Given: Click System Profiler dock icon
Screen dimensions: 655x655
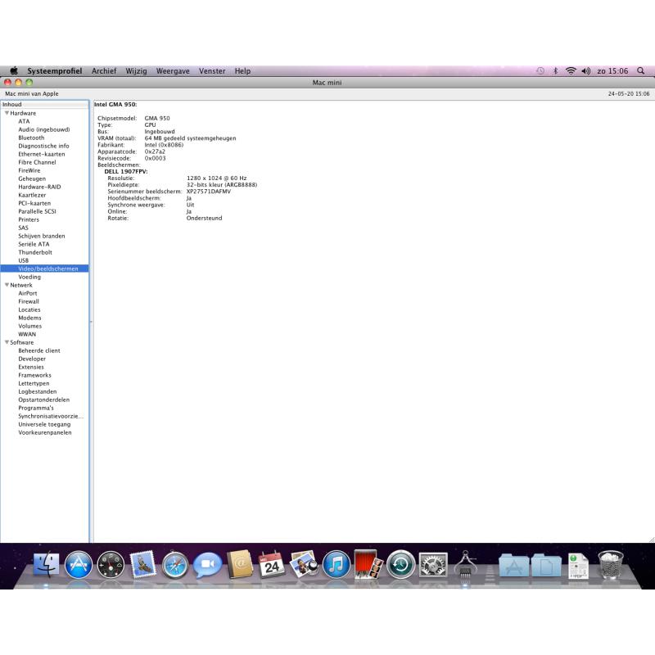Looking at the screenshot, I should coord(465,564).
